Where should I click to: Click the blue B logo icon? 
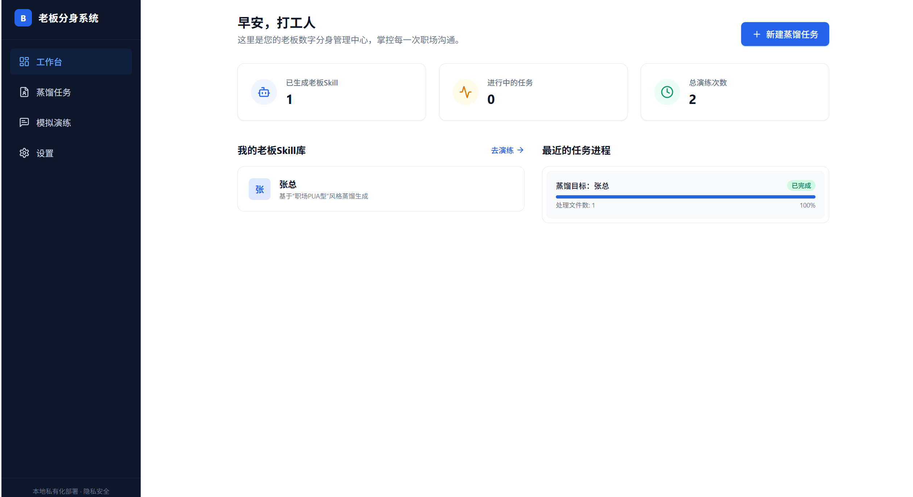[23, 18]
